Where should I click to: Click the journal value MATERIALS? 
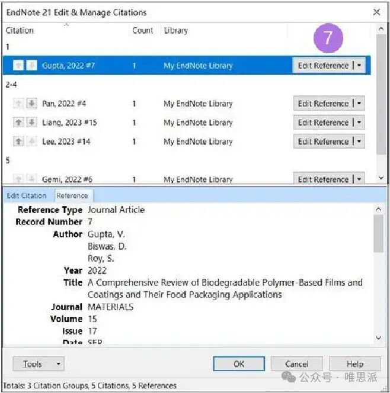[111, 307]
